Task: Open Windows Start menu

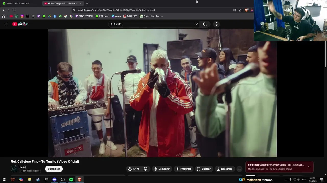Action: point(4,180)
